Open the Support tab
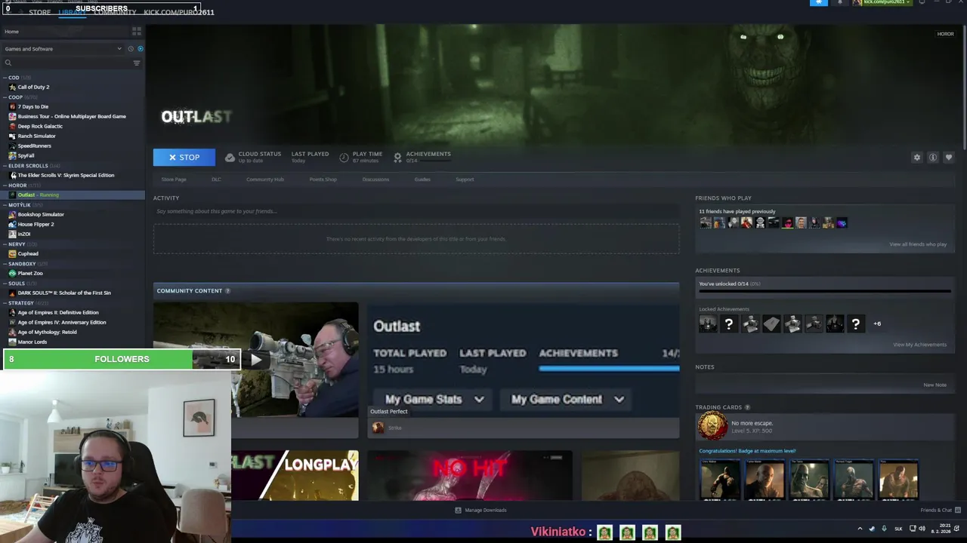Screen dimensions: 967x543 [465, 179]
